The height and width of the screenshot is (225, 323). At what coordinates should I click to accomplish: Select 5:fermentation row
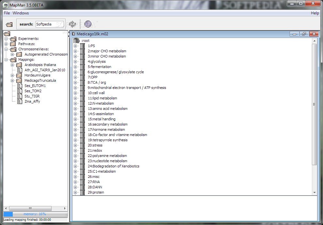tap(100, 67)
